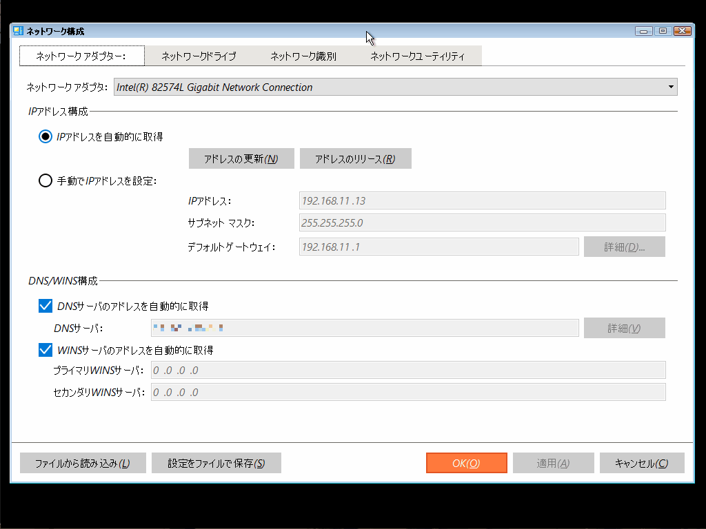Release the address with アドレスのリリース button
The width and height of the screenshot is (706, 529).
click(355, 158)
